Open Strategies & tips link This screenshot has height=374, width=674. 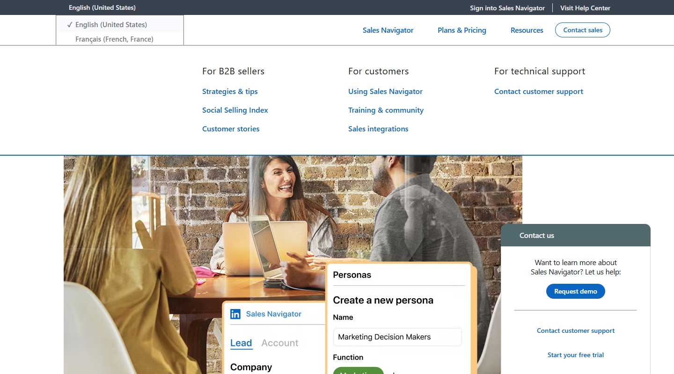coord(230,92)
